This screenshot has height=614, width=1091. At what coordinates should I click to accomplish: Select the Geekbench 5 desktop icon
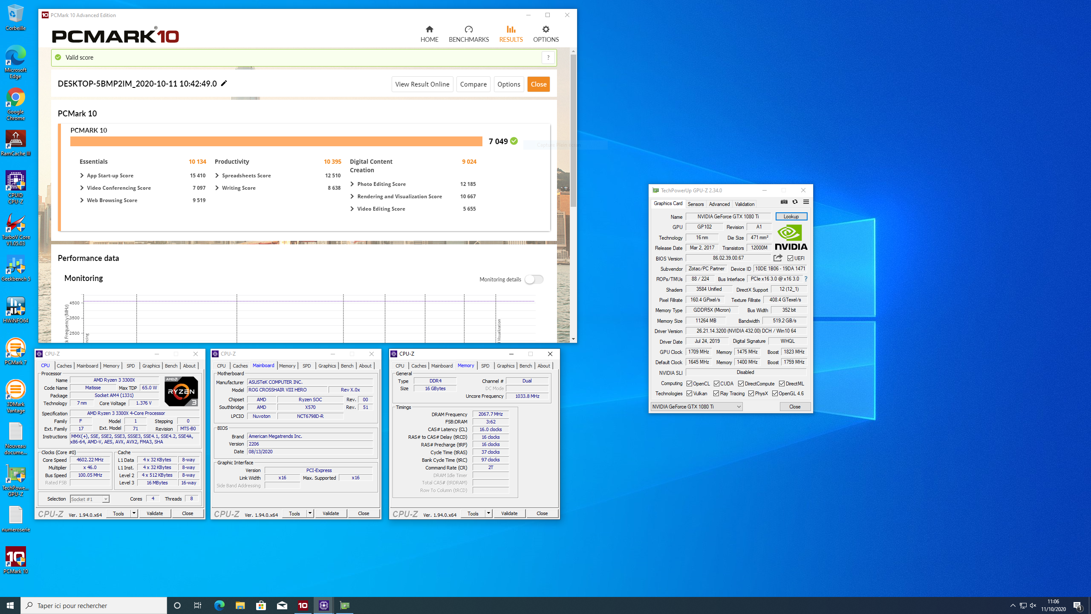tap(16, 269)
